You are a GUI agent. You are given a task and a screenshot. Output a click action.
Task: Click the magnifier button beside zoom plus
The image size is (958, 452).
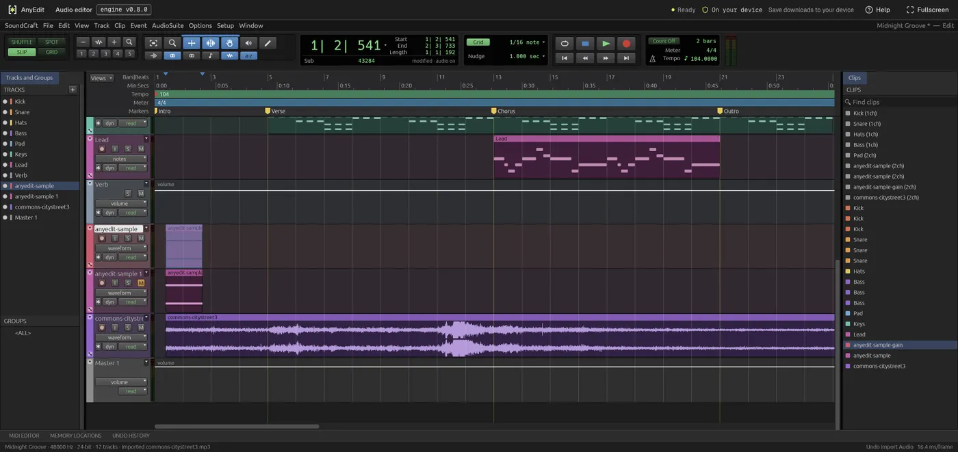click(x=129, y=42)
